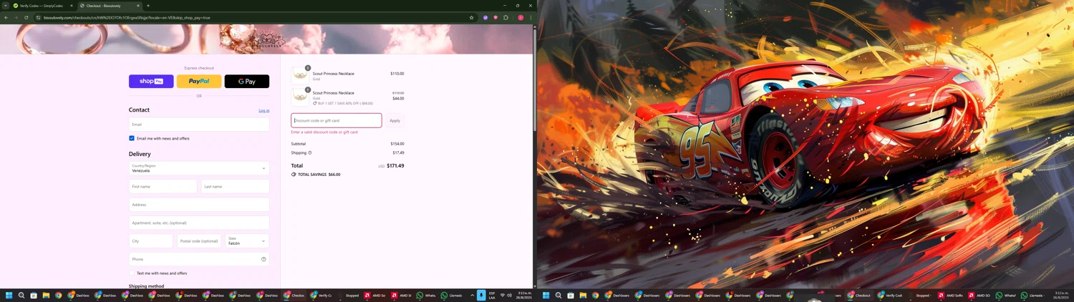
Task: Open the browser extensions puzzle icon
Action: 505,17
